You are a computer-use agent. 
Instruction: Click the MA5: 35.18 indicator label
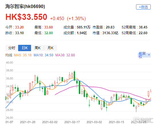click(x=23, y=55)
